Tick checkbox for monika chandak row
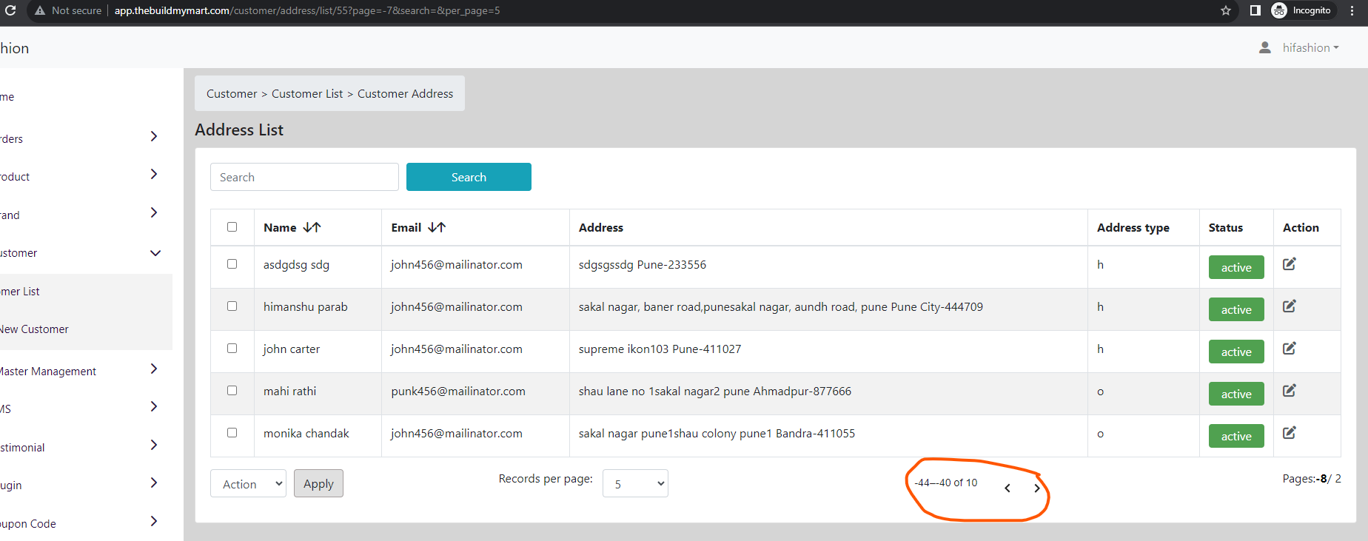Image resolution: width=1368 pixels, height=541 pixels. click(232, 433)
